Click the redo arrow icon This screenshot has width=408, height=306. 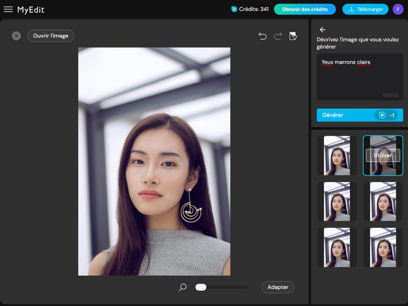tap(277, 36)
